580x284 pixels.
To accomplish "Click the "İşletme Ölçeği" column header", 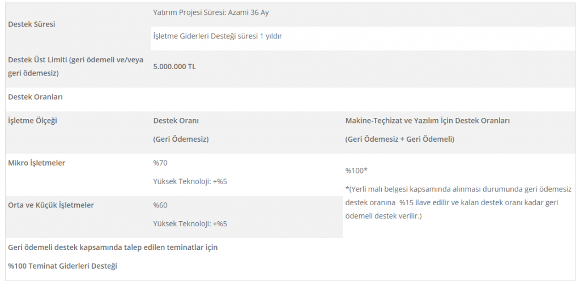I will [x=32, y=120].
